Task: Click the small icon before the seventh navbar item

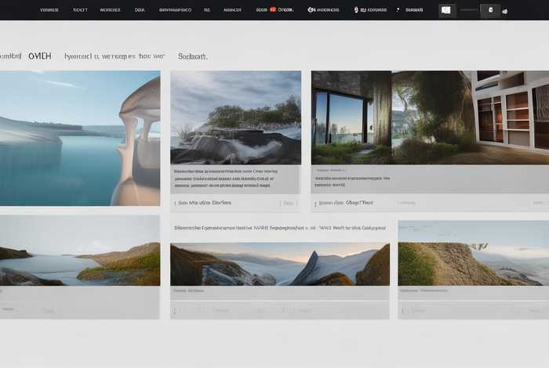Action: [x=356, y=10]
